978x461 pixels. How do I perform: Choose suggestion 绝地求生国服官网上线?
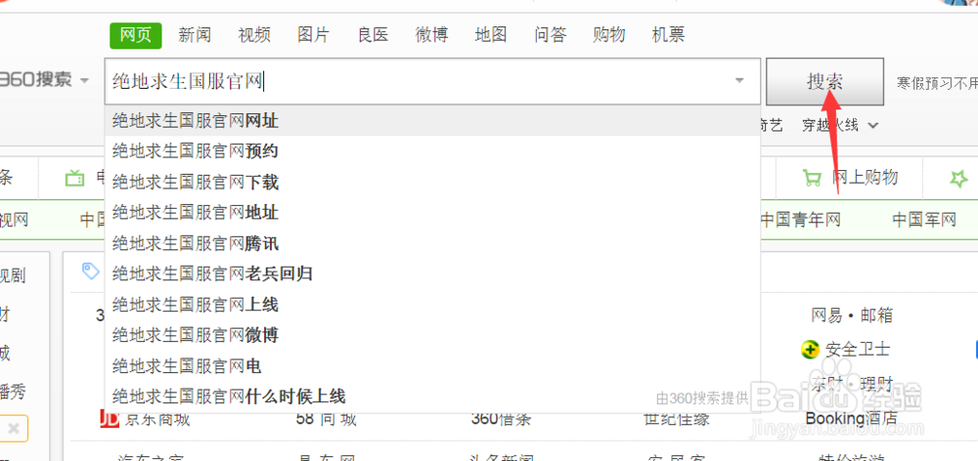click(432, 304)
